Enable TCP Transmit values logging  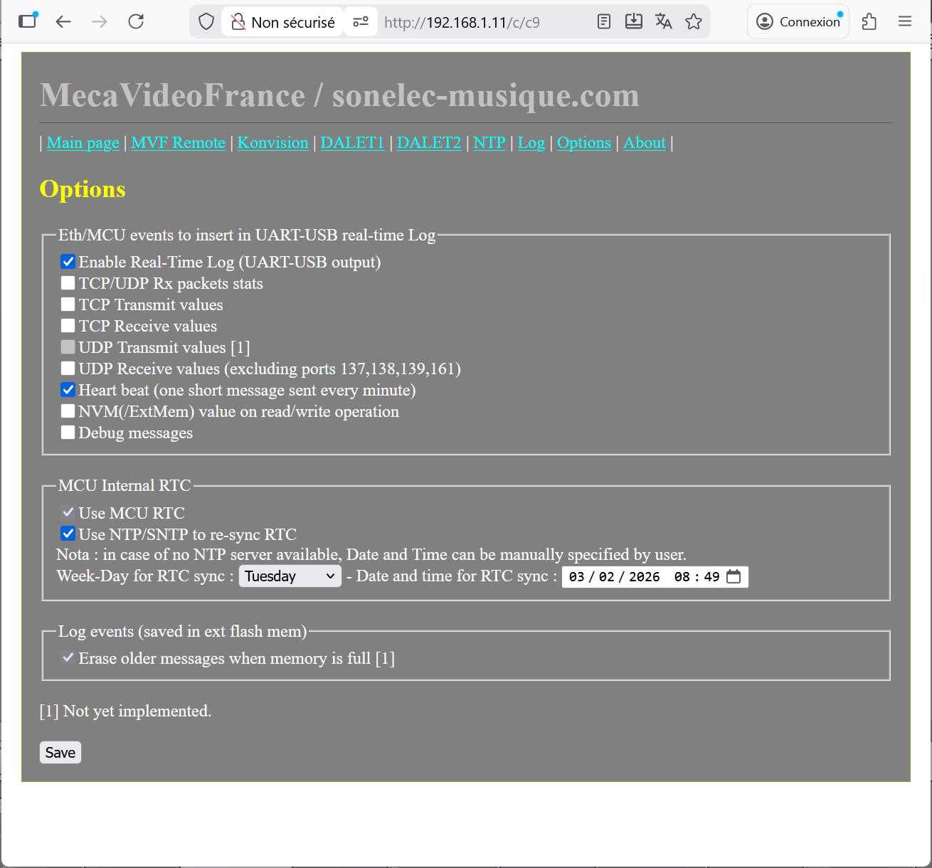[x=68, y=305]
